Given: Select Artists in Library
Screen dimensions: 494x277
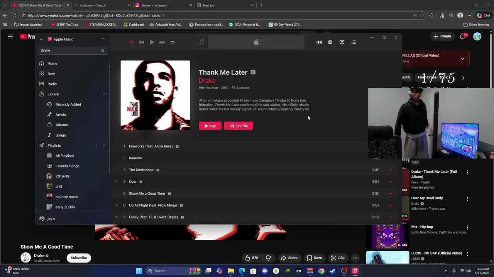Looking at the screenshot, I should click(61, 115).
